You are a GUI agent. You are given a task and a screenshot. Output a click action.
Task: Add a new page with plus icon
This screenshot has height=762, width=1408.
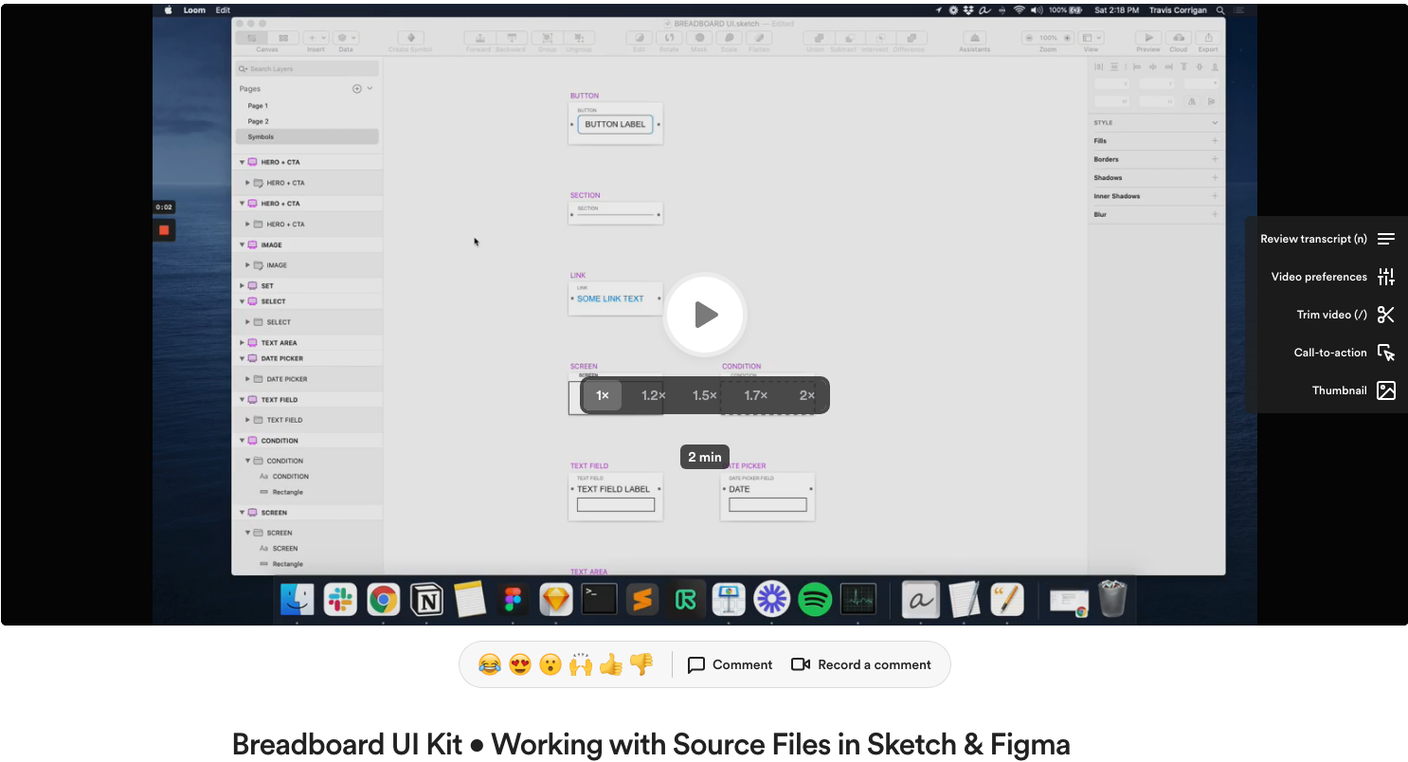pos(357,88)
